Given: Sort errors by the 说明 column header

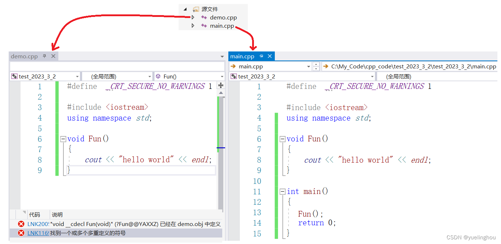Looking at the screenshot, I should pyautogui.click(x=57, y=214).
